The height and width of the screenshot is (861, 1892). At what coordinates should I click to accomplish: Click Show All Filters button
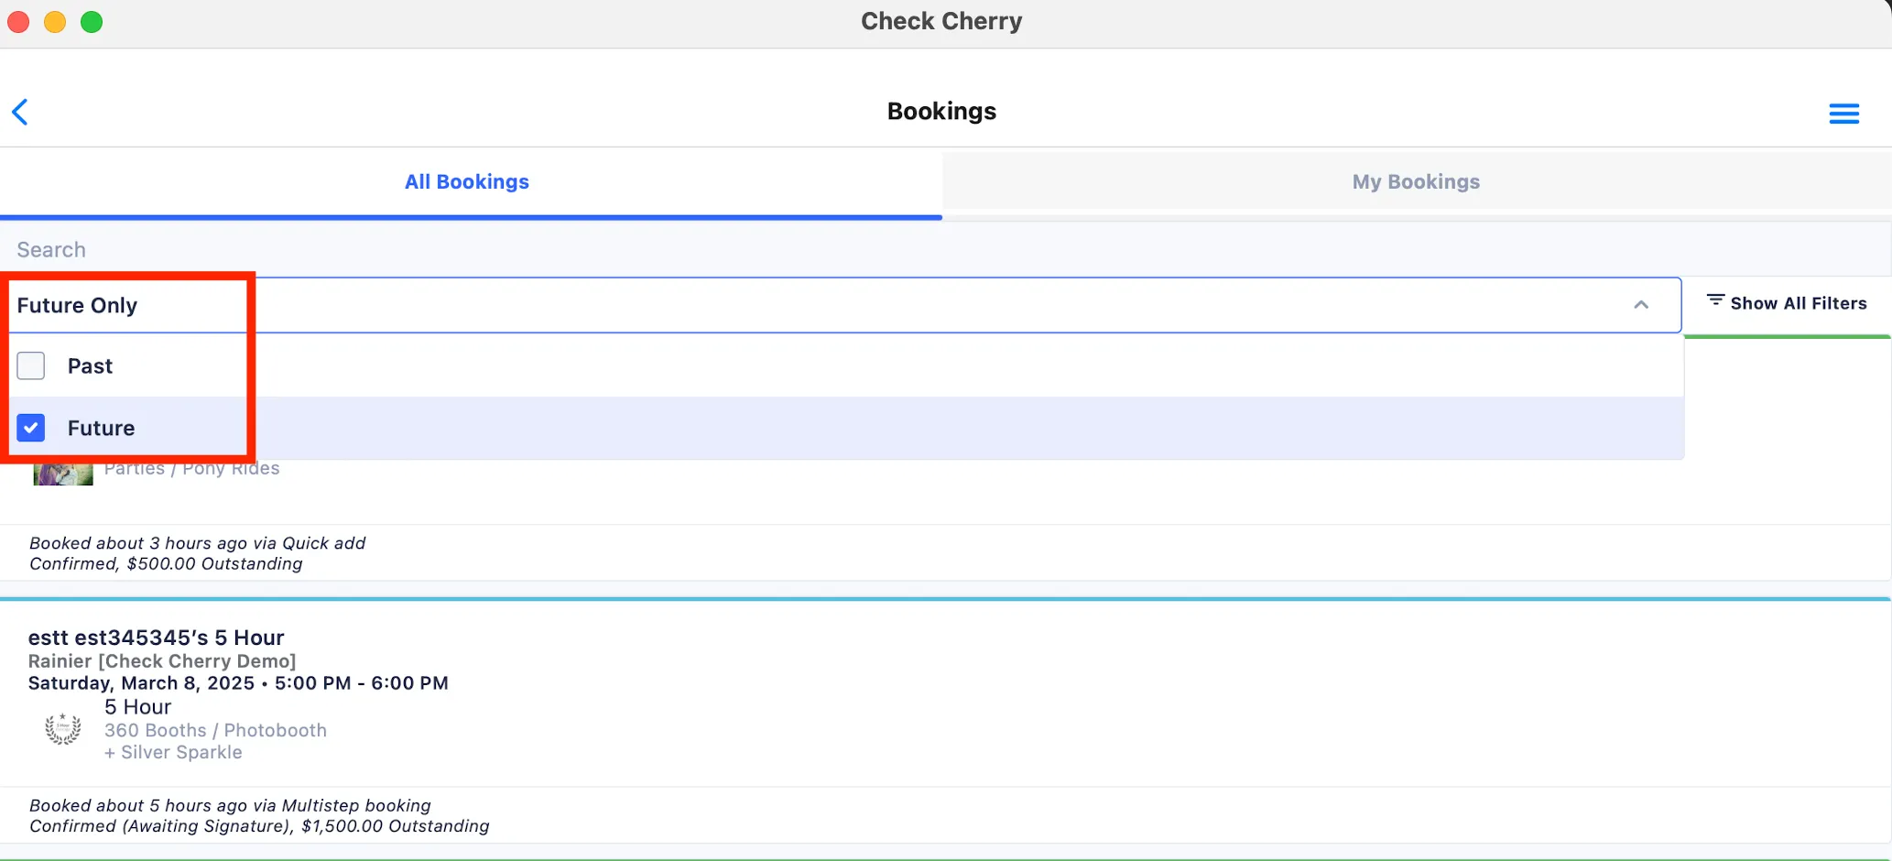point(1787,303)
